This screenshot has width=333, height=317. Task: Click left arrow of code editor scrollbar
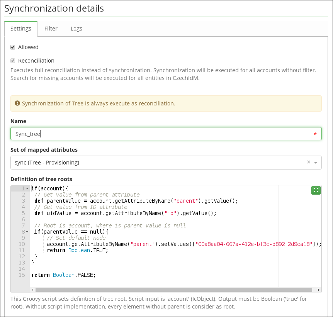32,290
